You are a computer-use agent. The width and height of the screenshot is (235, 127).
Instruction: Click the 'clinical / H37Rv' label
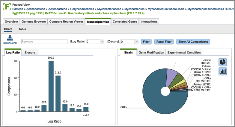pyautogui.click(x=202, y=72)
